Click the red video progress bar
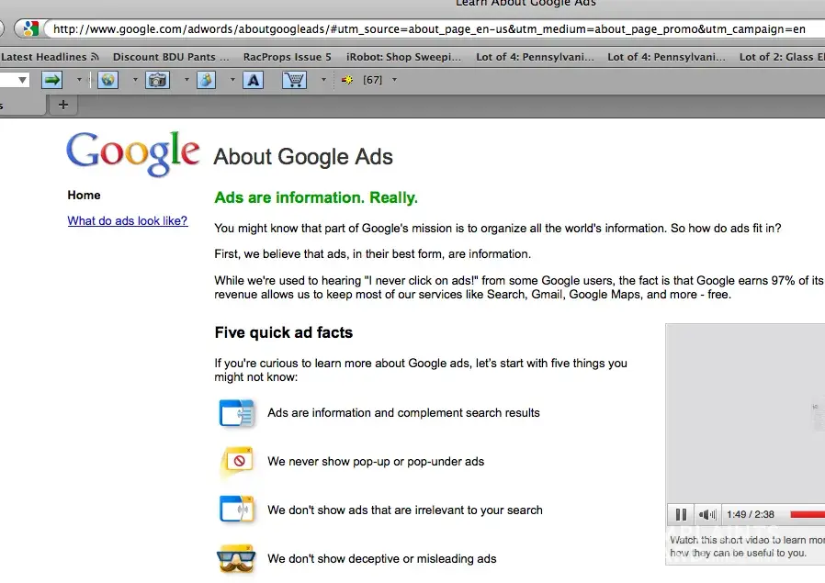The image size is (825, 583). tap(808, 514)
